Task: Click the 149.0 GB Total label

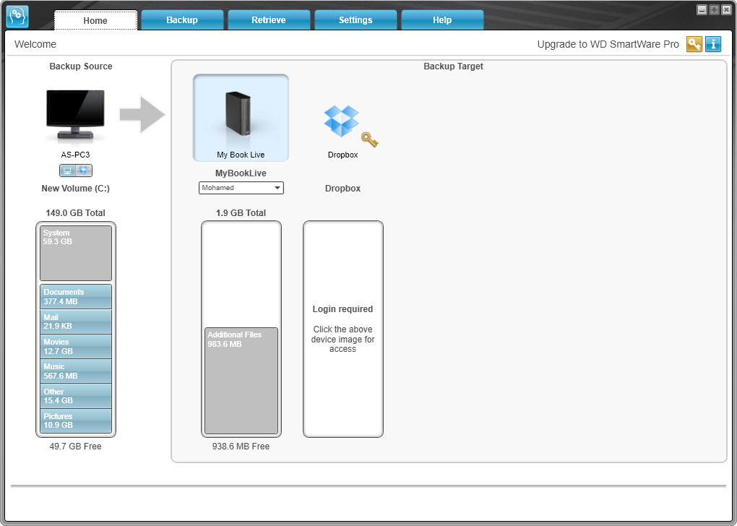Action: (x=75, y=213)
